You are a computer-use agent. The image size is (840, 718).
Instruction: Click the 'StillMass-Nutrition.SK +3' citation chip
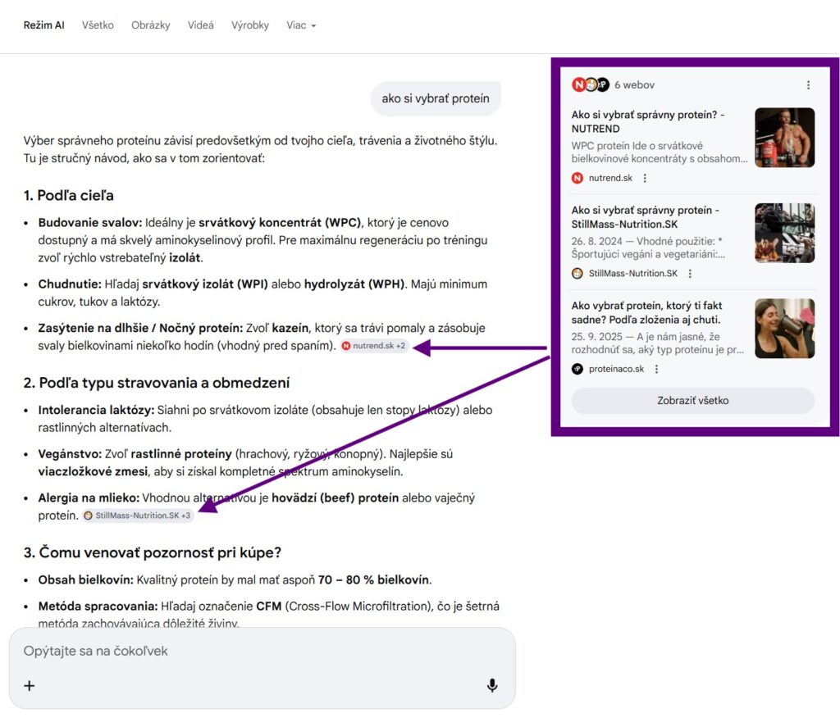(138, 516)
